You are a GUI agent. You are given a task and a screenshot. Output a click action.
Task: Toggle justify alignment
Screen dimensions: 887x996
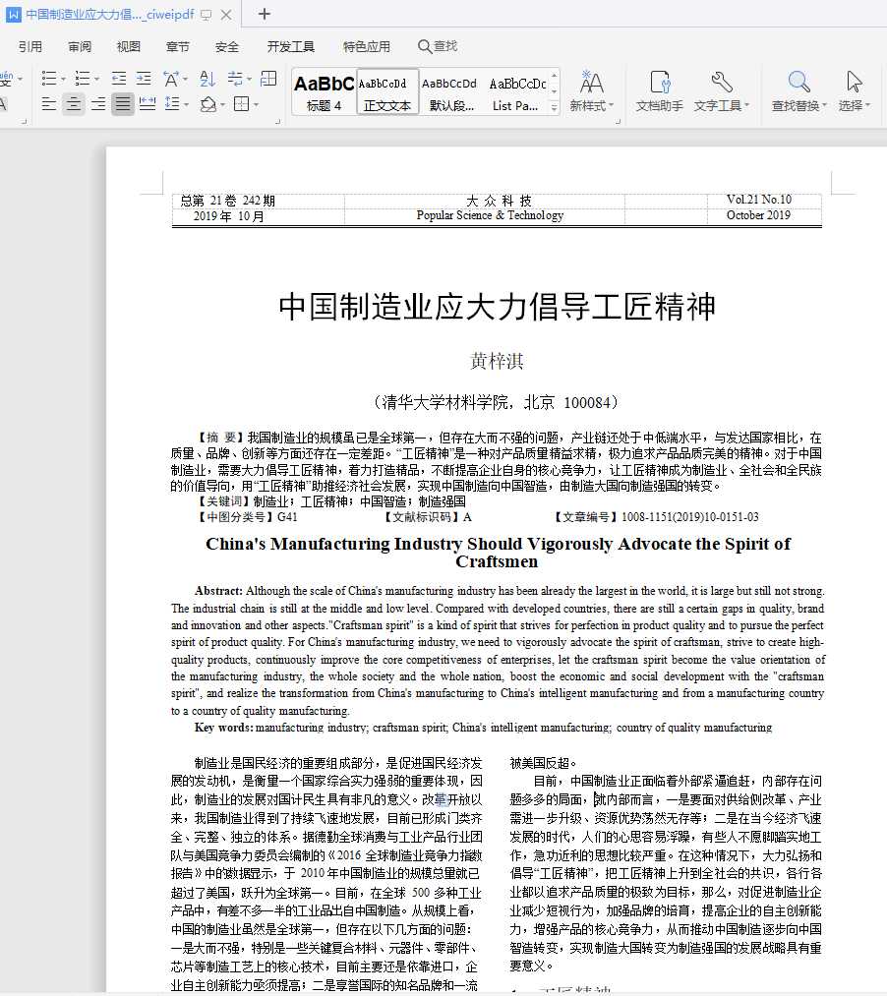point(123,103)
